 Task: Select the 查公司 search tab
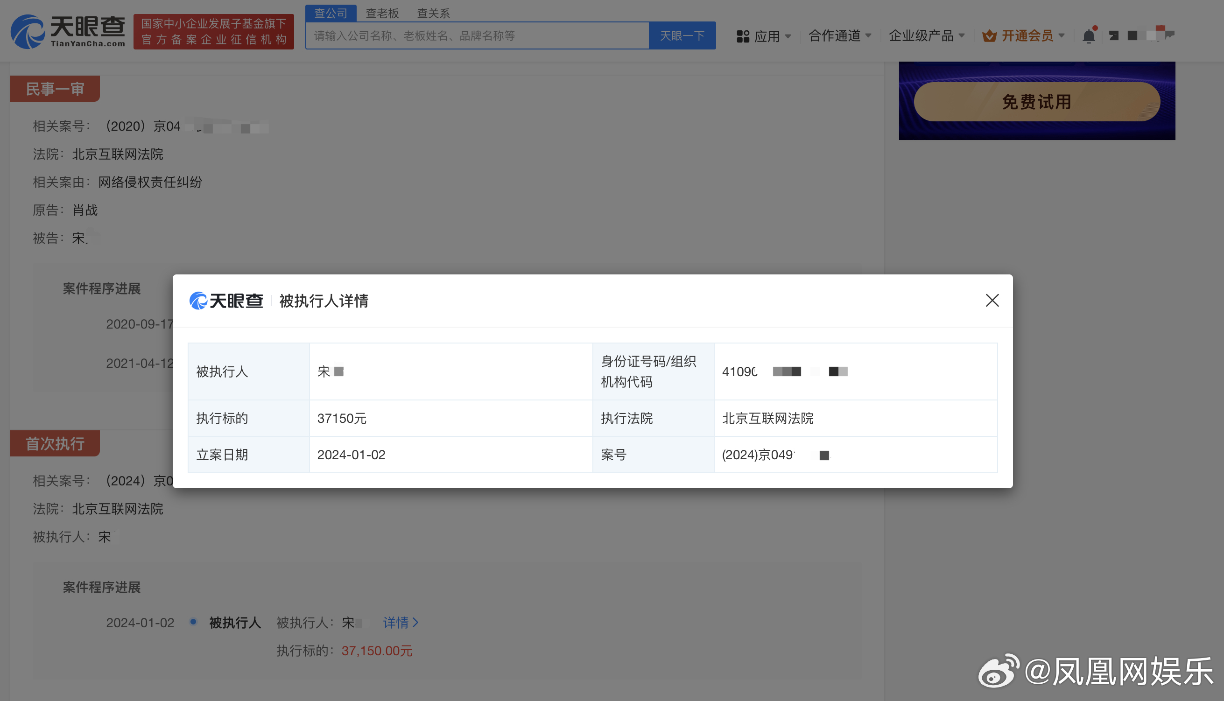(331, 13)
